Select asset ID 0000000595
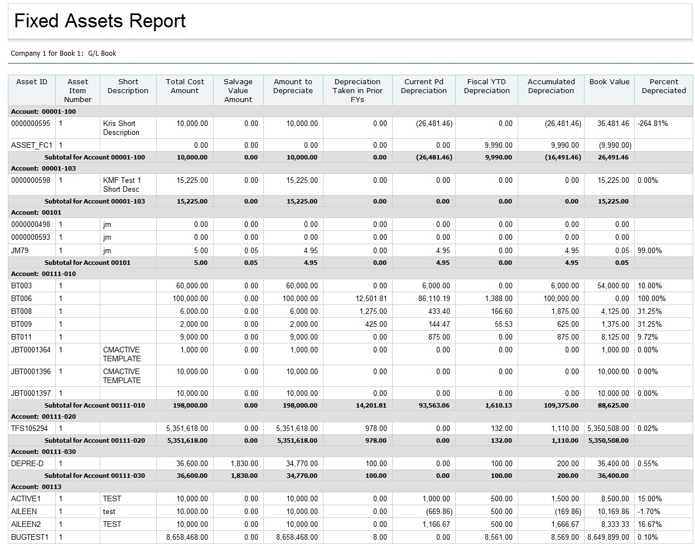The width and height of the screenshot is (695, 552). 31,124
